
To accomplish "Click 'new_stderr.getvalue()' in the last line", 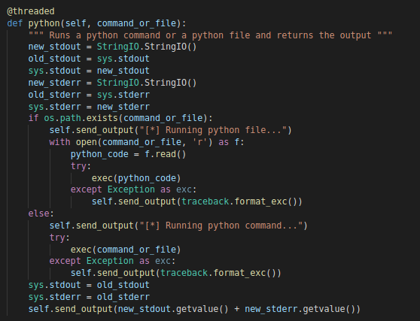I will click(300, 309).
